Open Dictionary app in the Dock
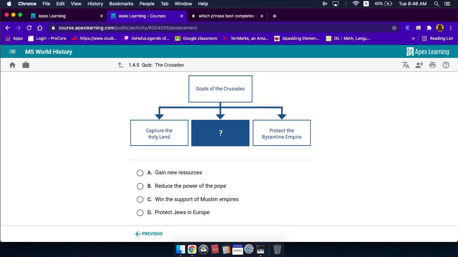The image size is (458, 257). click(215, 249)
